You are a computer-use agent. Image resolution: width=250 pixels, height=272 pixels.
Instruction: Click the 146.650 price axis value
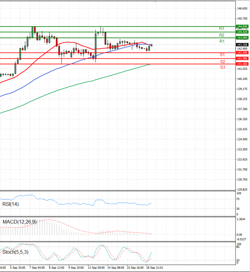(x=242, y=8)
